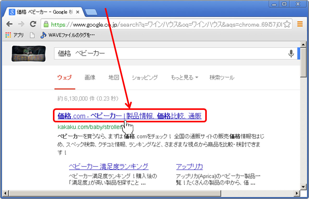Navigate back using the back arrow
The image size is (309, 199).
pos(9,24)
